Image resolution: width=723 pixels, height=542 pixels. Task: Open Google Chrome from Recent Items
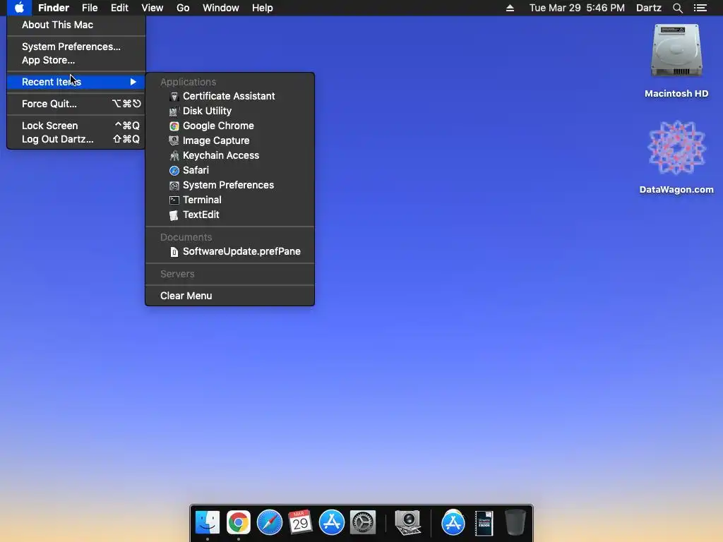click(229, 126)
